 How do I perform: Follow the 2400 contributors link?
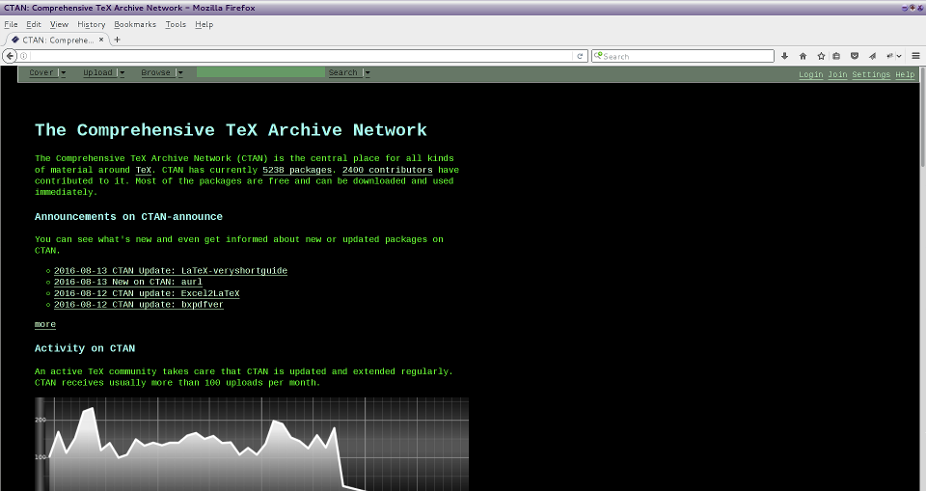(388, 170)
